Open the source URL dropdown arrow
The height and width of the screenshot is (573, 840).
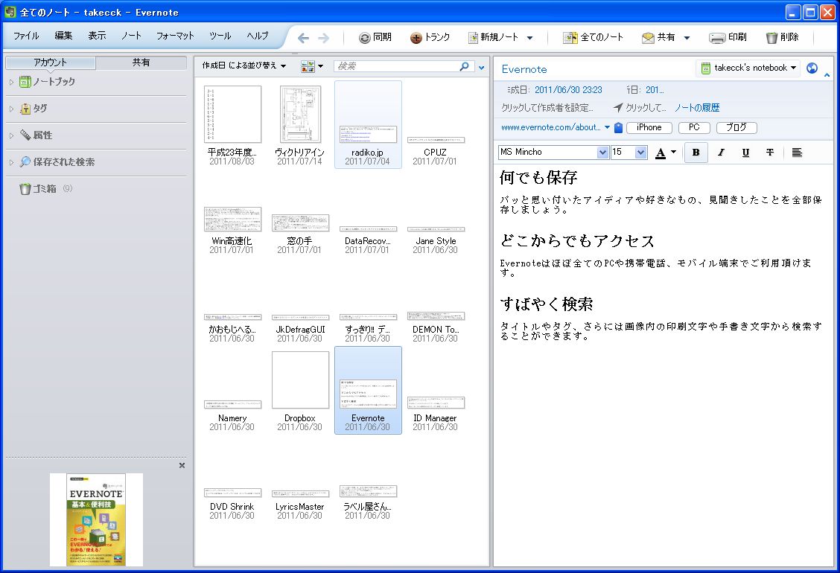point(607,127)
